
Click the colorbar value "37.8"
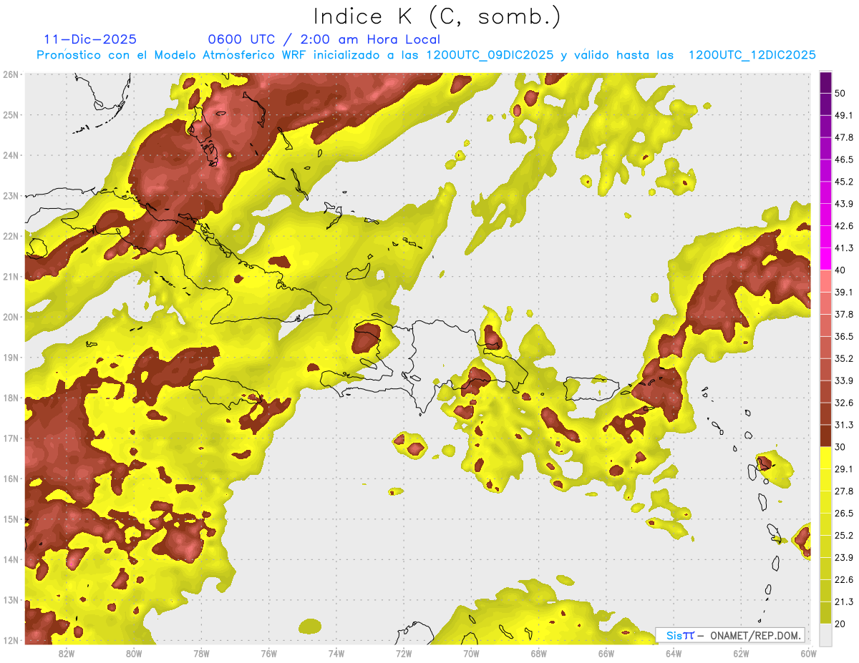844,314
